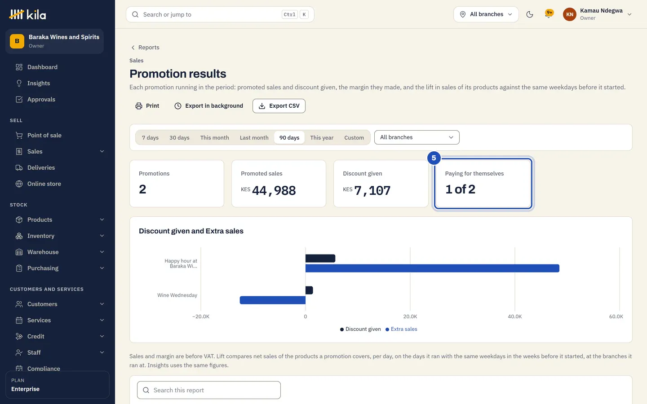Open the notifications bell

[x=549, y=14]
